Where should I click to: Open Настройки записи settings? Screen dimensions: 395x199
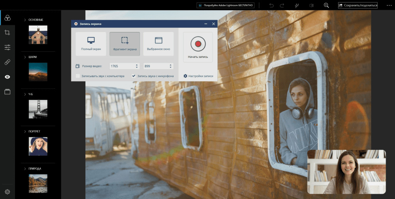tap(198, 76)
